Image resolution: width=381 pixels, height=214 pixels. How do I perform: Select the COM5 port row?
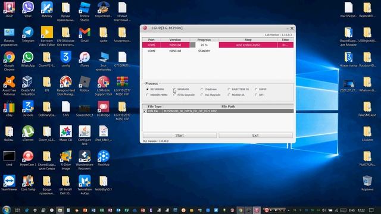coord(218,45)
